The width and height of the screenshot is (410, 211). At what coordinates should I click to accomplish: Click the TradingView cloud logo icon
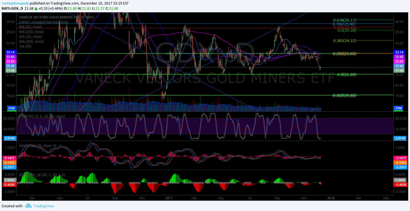[28, 206]
